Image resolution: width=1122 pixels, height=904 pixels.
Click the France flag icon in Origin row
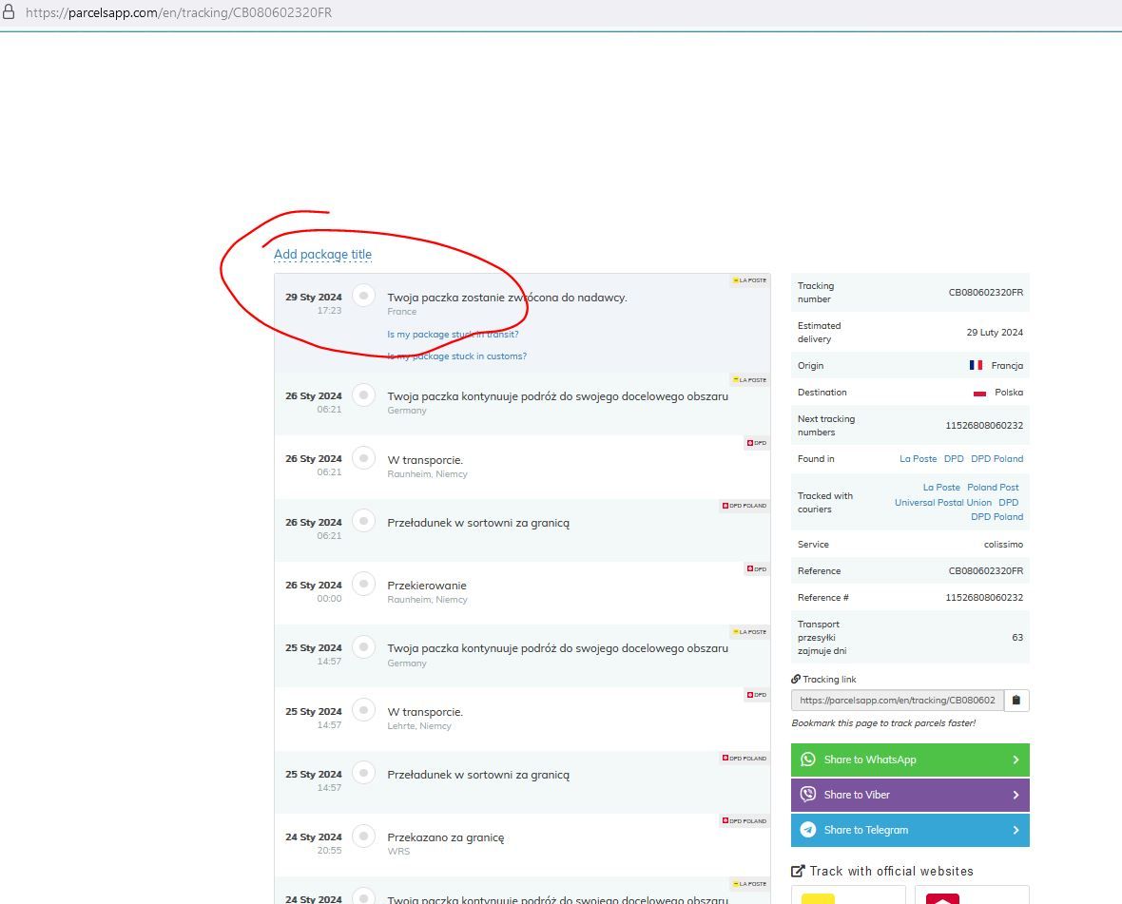coord(976,365)
